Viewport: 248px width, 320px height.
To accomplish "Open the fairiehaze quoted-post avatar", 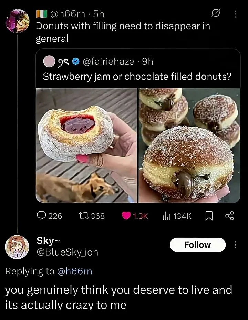I will 49,62.
